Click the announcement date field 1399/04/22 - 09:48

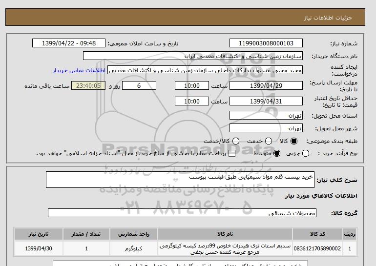[69, 43]
